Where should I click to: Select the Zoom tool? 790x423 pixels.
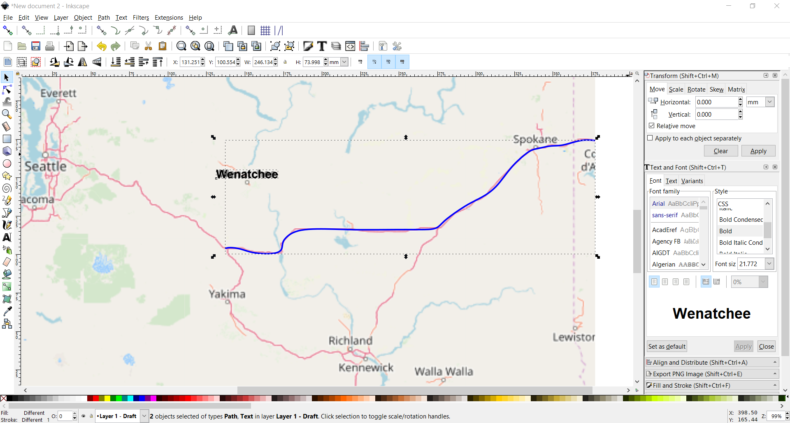point(7,114)
